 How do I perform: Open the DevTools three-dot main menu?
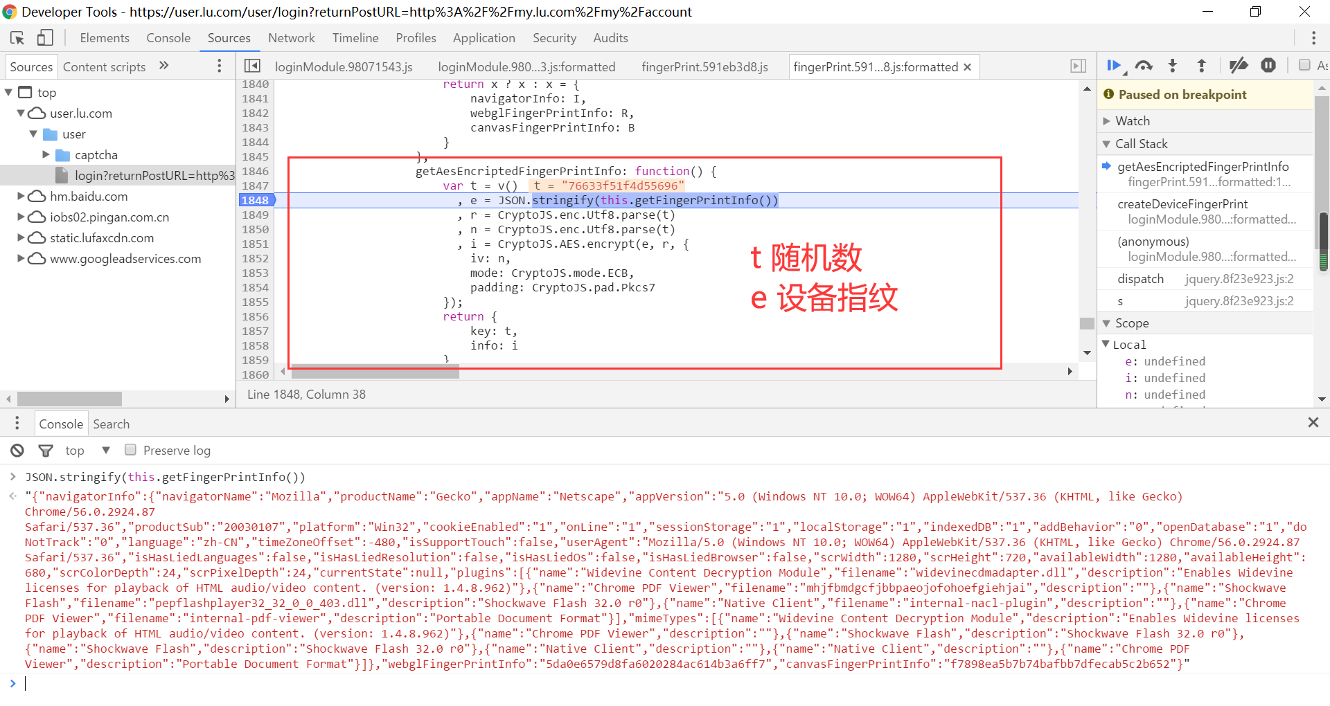[x=1313, y=38]
